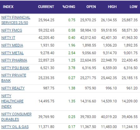Viewport: 140px width, 130px height.
Task: Open the NIFTY HEALTHCARE INDEX link
Action: [12, 101]
